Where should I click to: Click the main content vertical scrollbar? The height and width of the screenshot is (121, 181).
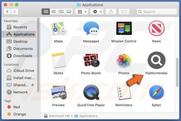pos(177,72)
